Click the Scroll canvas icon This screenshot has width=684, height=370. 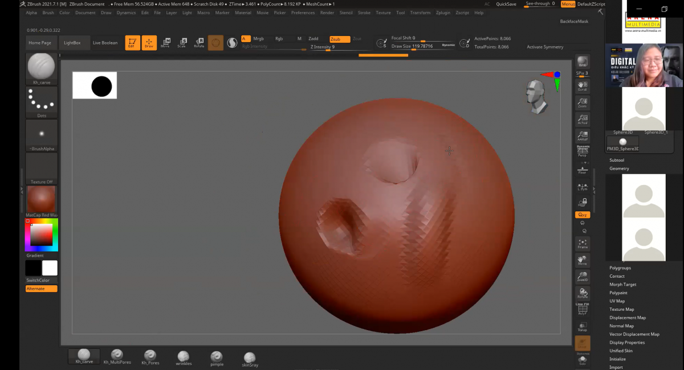pos(583,86)
